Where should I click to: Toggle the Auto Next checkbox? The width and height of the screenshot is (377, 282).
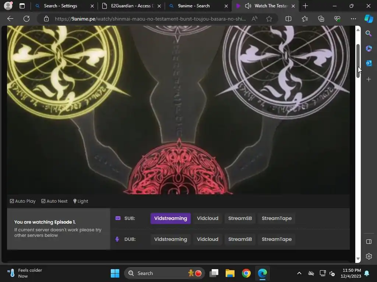(x=54, y=201)
